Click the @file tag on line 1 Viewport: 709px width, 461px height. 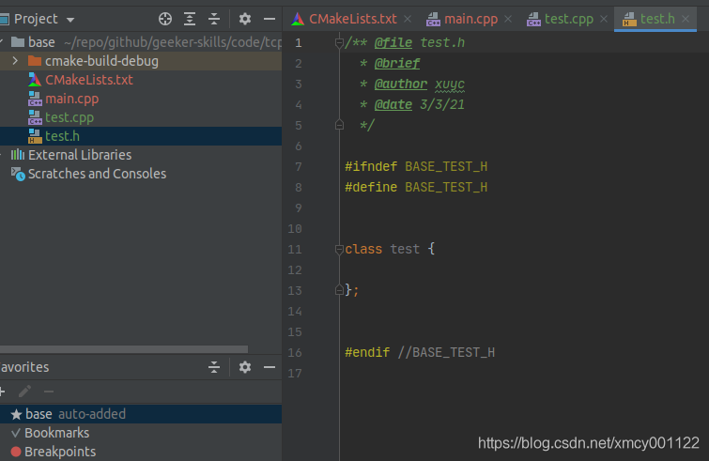[393, 43]
